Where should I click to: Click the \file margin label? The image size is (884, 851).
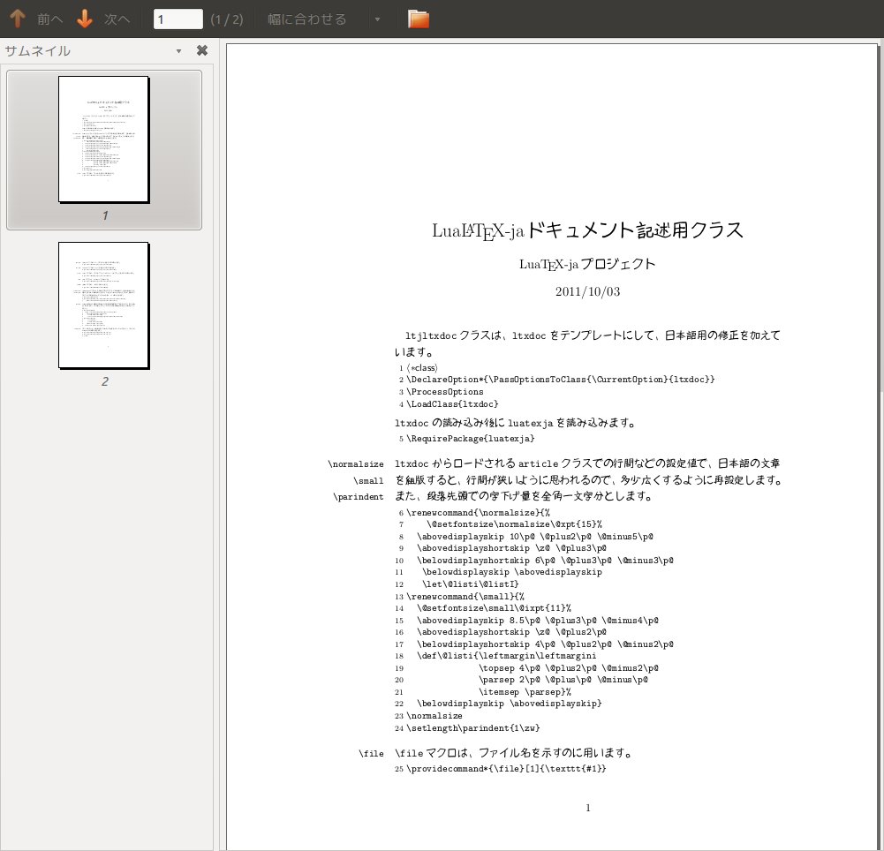click(371, 754)
